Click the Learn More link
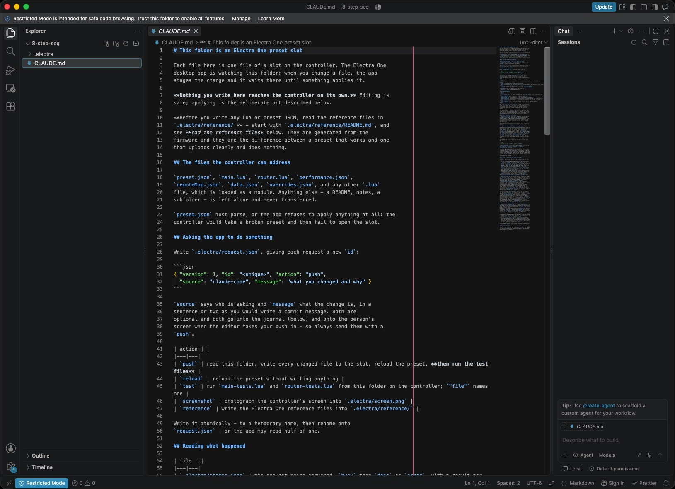 271,19
